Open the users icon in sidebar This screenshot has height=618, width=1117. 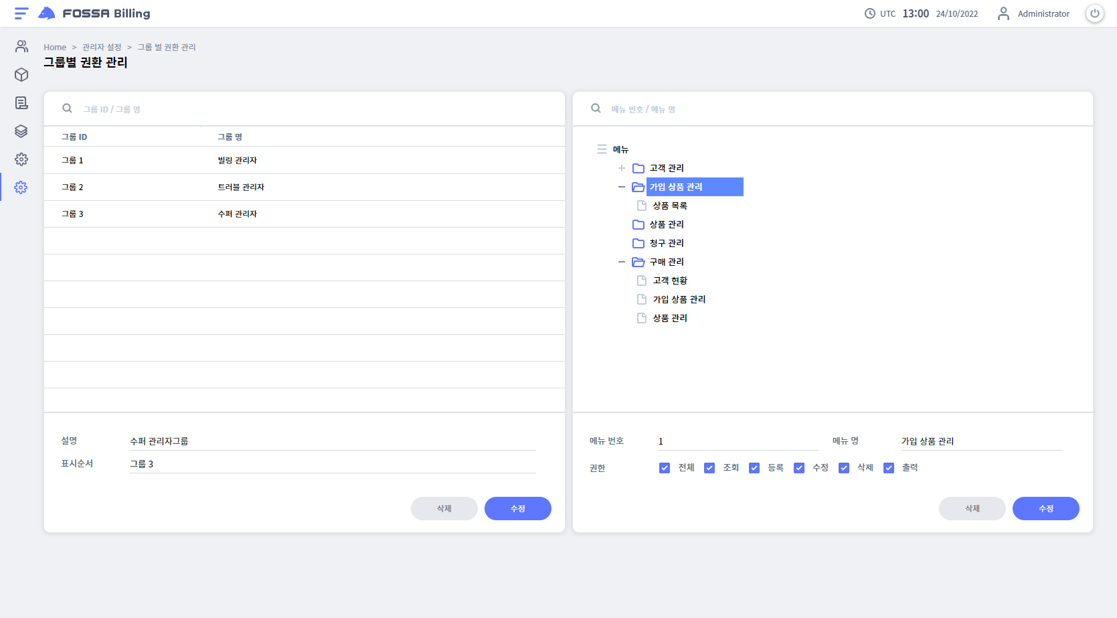click(21, 46)
